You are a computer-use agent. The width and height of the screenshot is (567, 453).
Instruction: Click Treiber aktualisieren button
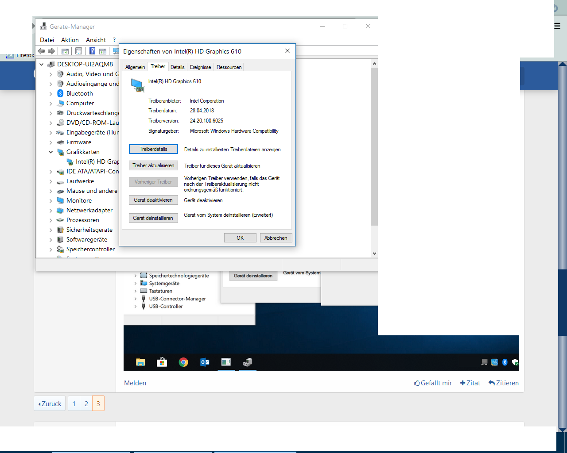click(x=153, y=165)
